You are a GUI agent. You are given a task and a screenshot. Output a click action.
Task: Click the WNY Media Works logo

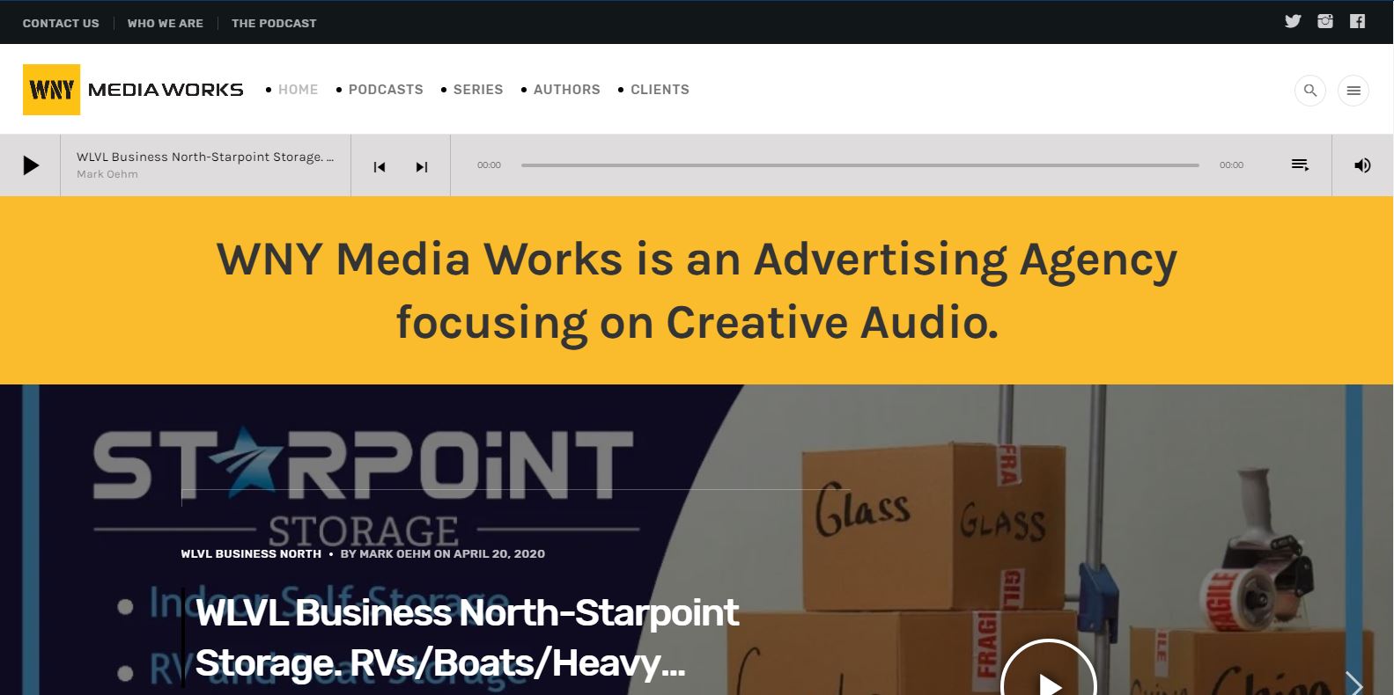133,90
